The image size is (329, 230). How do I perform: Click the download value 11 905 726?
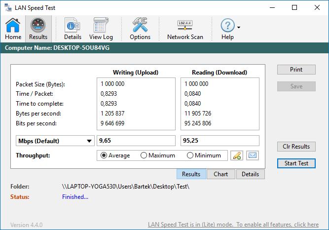(198, 114)
